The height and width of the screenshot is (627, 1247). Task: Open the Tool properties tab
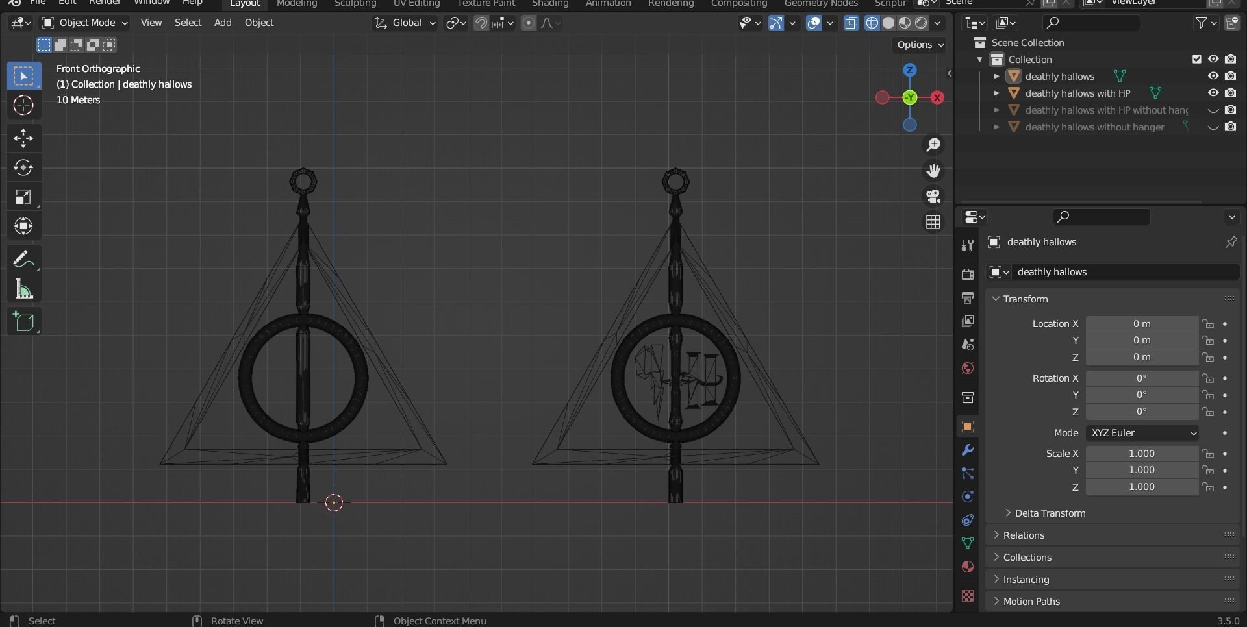click(x=968, y=245)
